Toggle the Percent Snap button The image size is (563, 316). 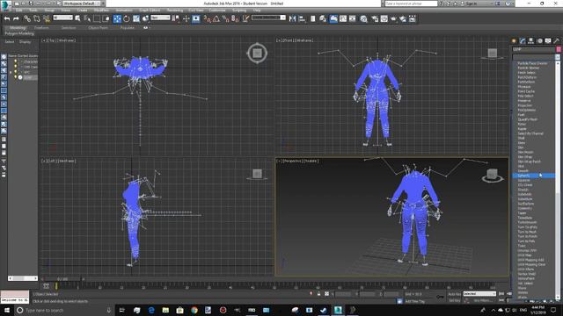coord(226,18)
